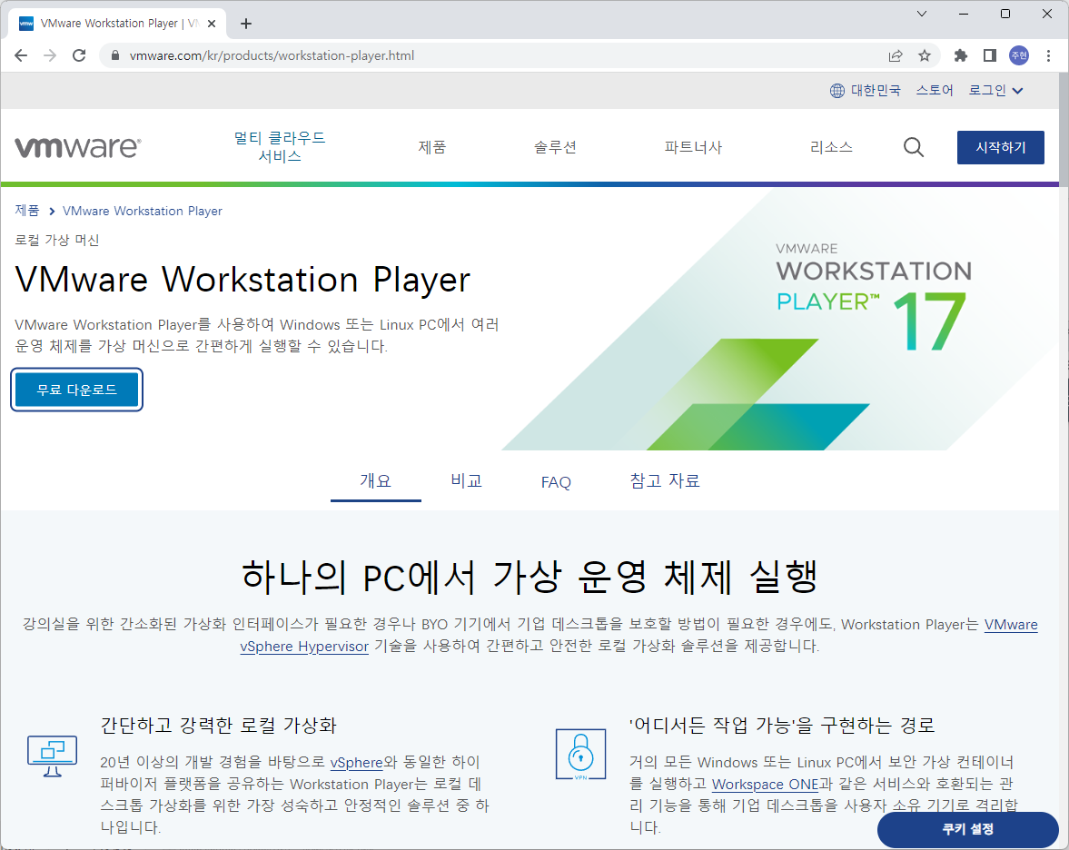The width and height of the screenshot is (1069, 850).
Task: Click the 쿠키 설정 button
Action: [967, 829]
